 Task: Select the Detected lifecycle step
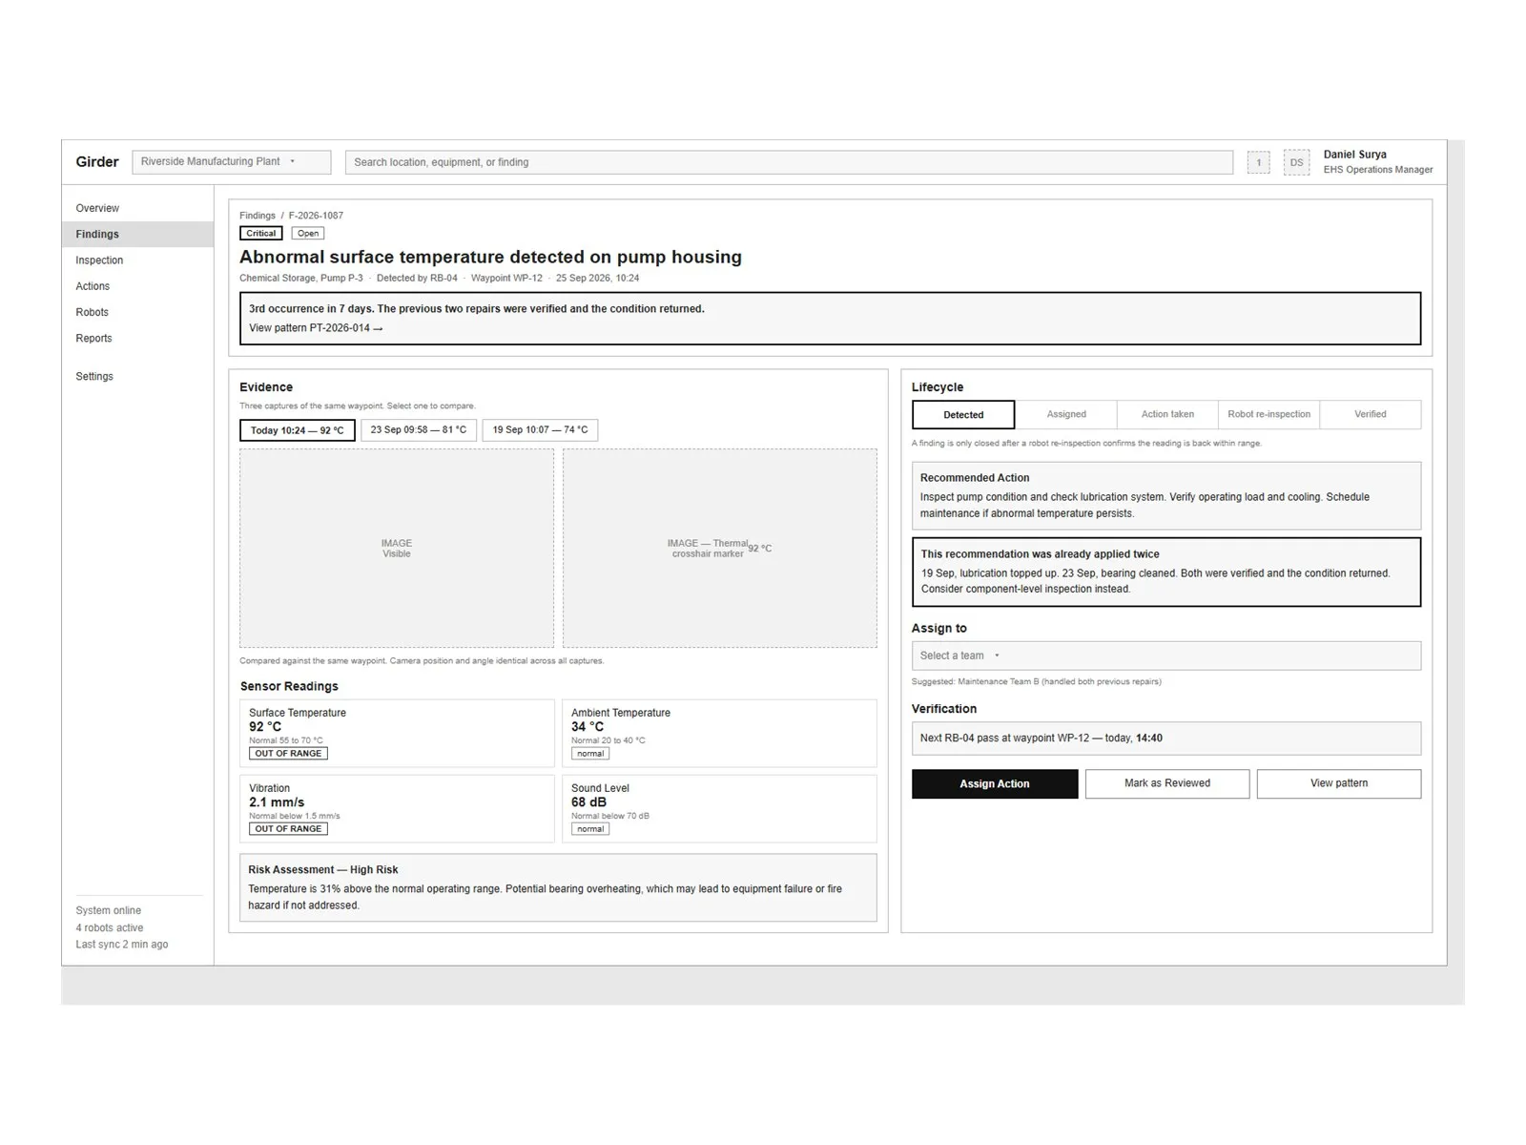(x=963, y=415)
